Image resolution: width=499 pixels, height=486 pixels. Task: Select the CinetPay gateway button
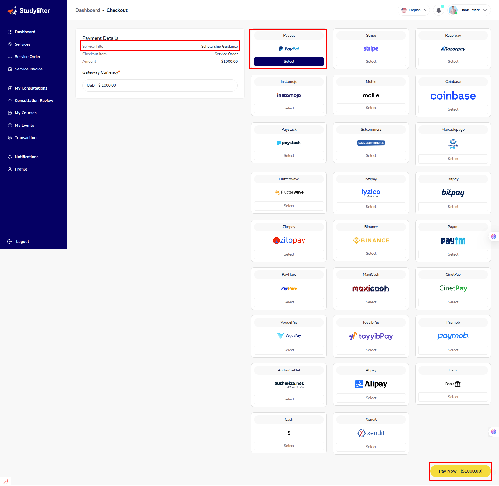[453, 302]
